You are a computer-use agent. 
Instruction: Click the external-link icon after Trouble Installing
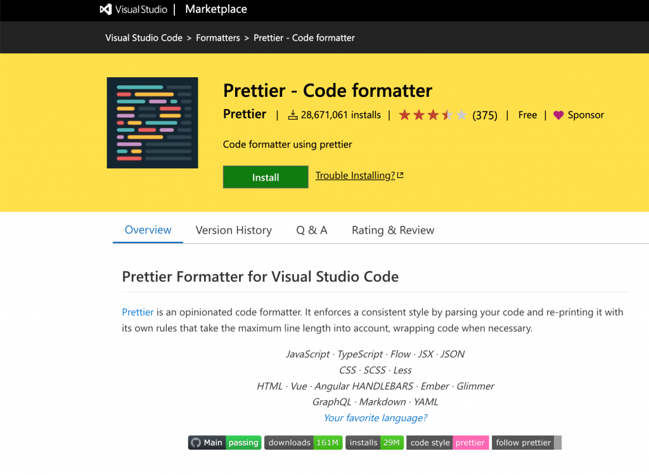(399, 175)
